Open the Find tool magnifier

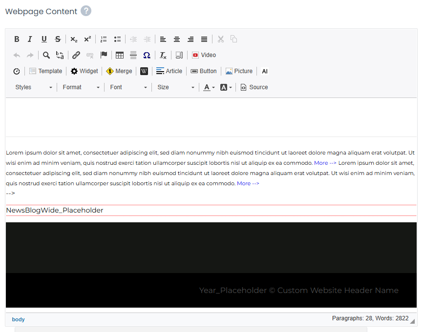(46, 55)
